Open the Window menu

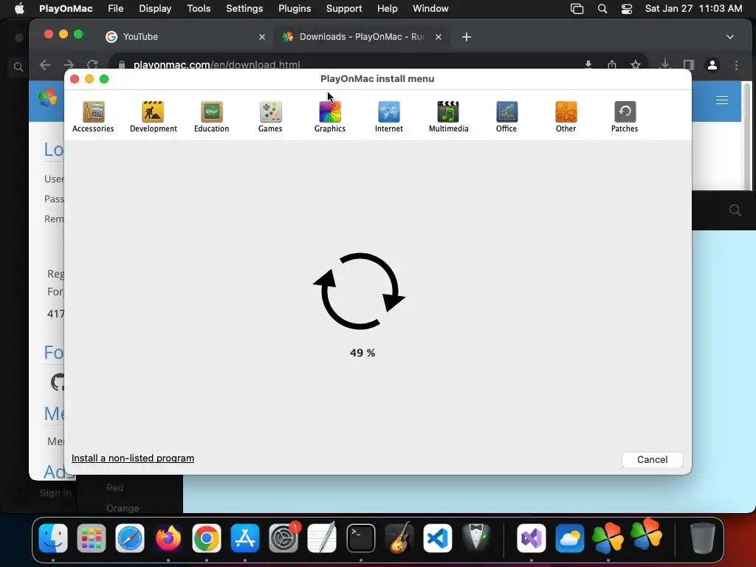coord(430,8)
